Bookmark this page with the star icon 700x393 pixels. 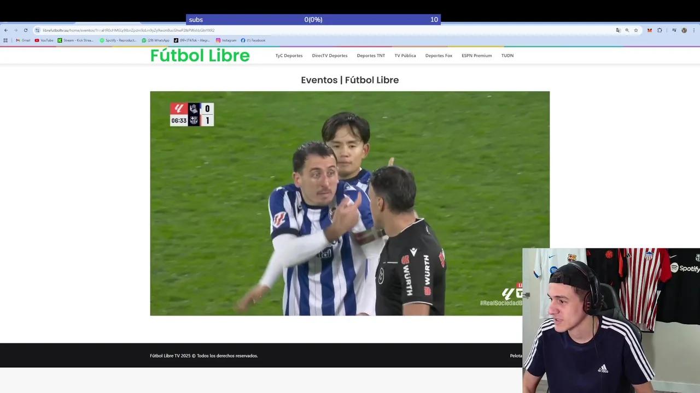pos(636,31)
